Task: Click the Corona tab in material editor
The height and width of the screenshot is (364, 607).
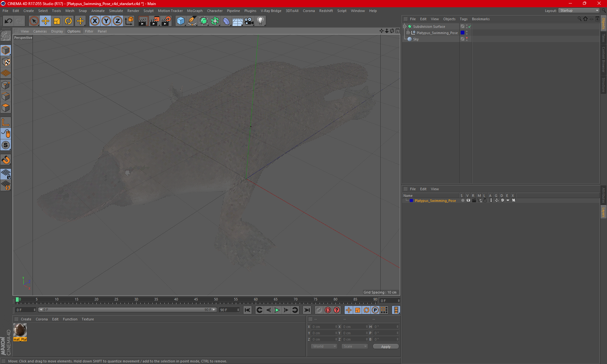Action: 41,319
